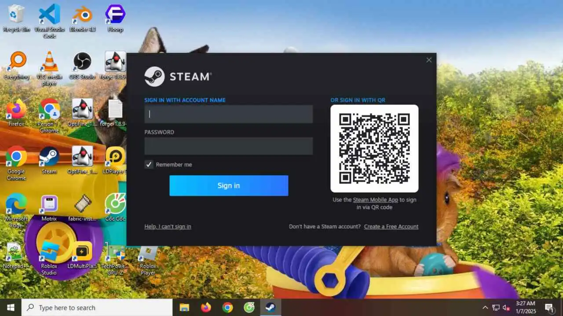Select the VLC media player desktop icon

pyautogui.click(x=49, y=68)
